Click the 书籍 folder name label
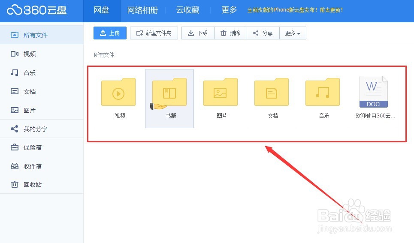 click(171, 116)
